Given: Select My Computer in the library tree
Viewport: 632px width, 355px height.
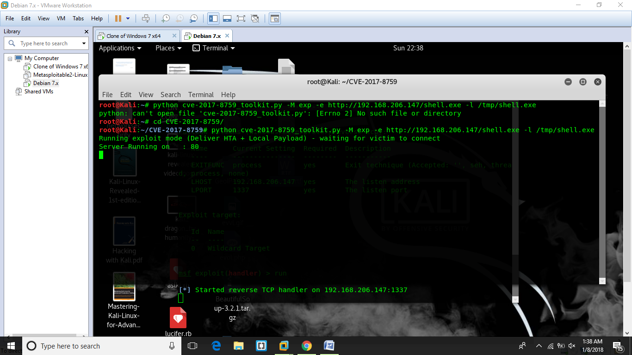Looking at the screenshot, I should 42,58.
